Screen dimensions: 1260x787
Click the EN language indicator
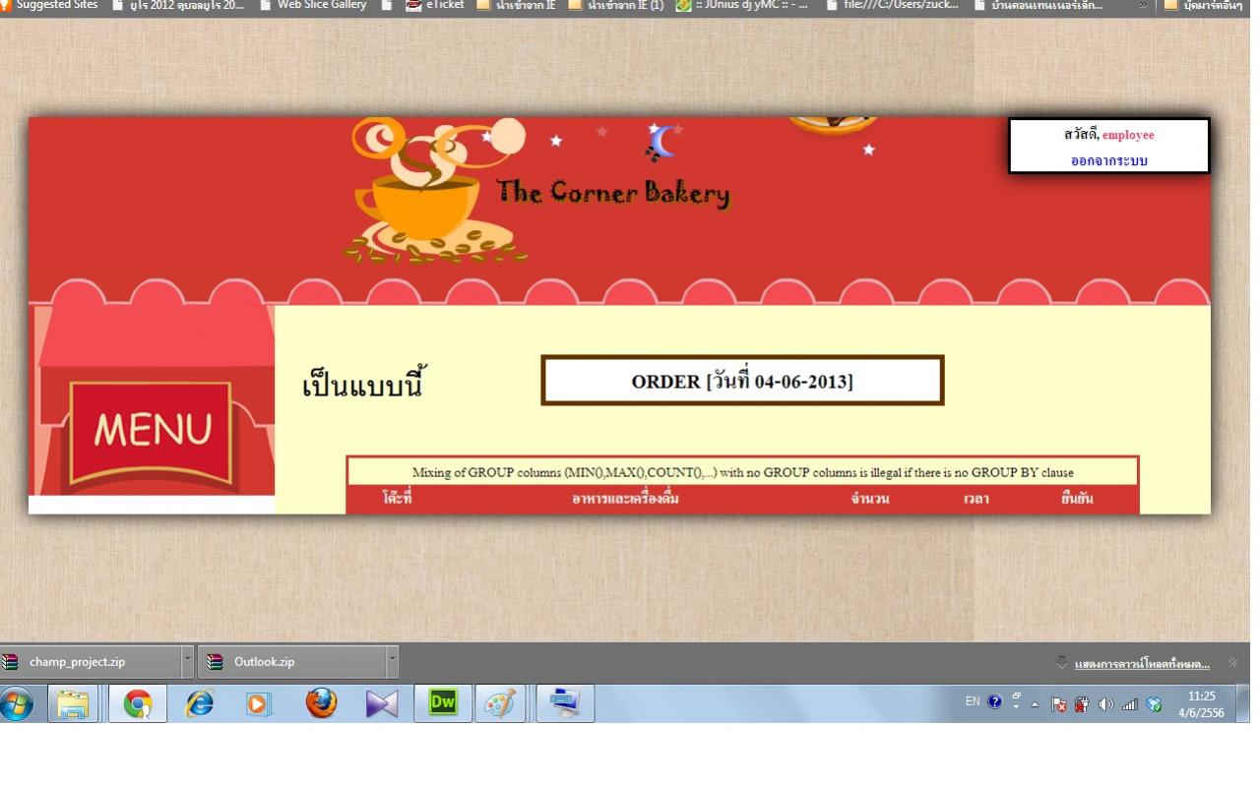tap(973, 701)
